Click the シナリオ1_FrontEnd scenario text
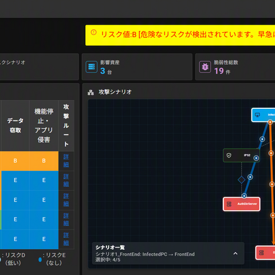The width and height of the screenshot is (275, 275). (145, 254)
